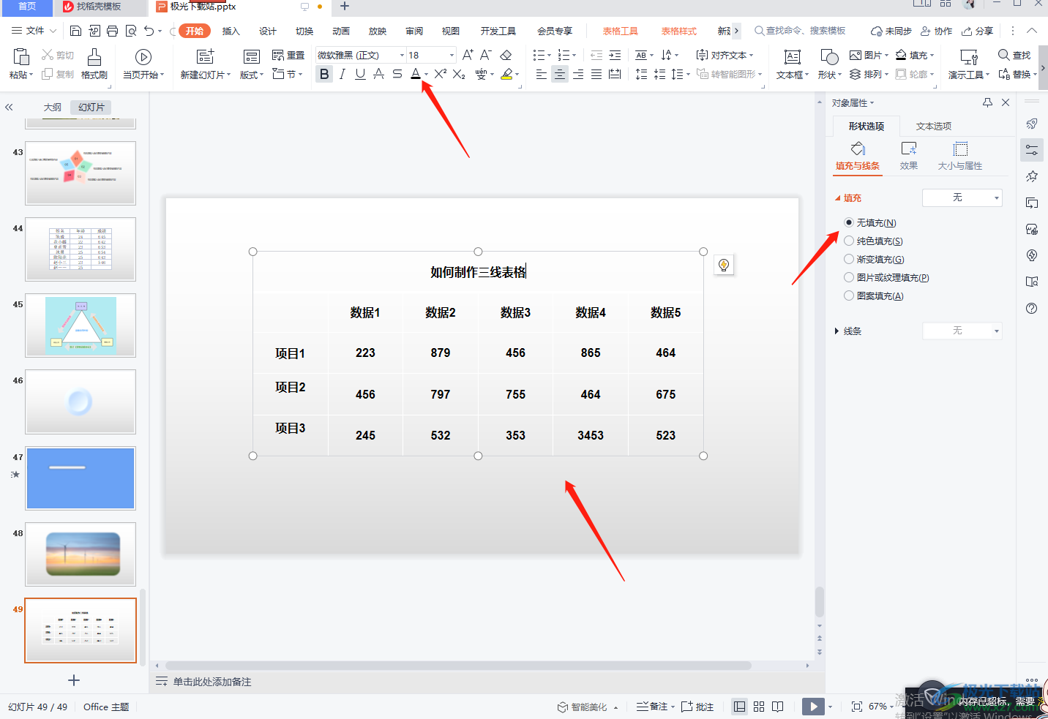The height and width of the screenshot is (719, 1048).
Task: Switch to reading view icon
Action: [778, 707]
